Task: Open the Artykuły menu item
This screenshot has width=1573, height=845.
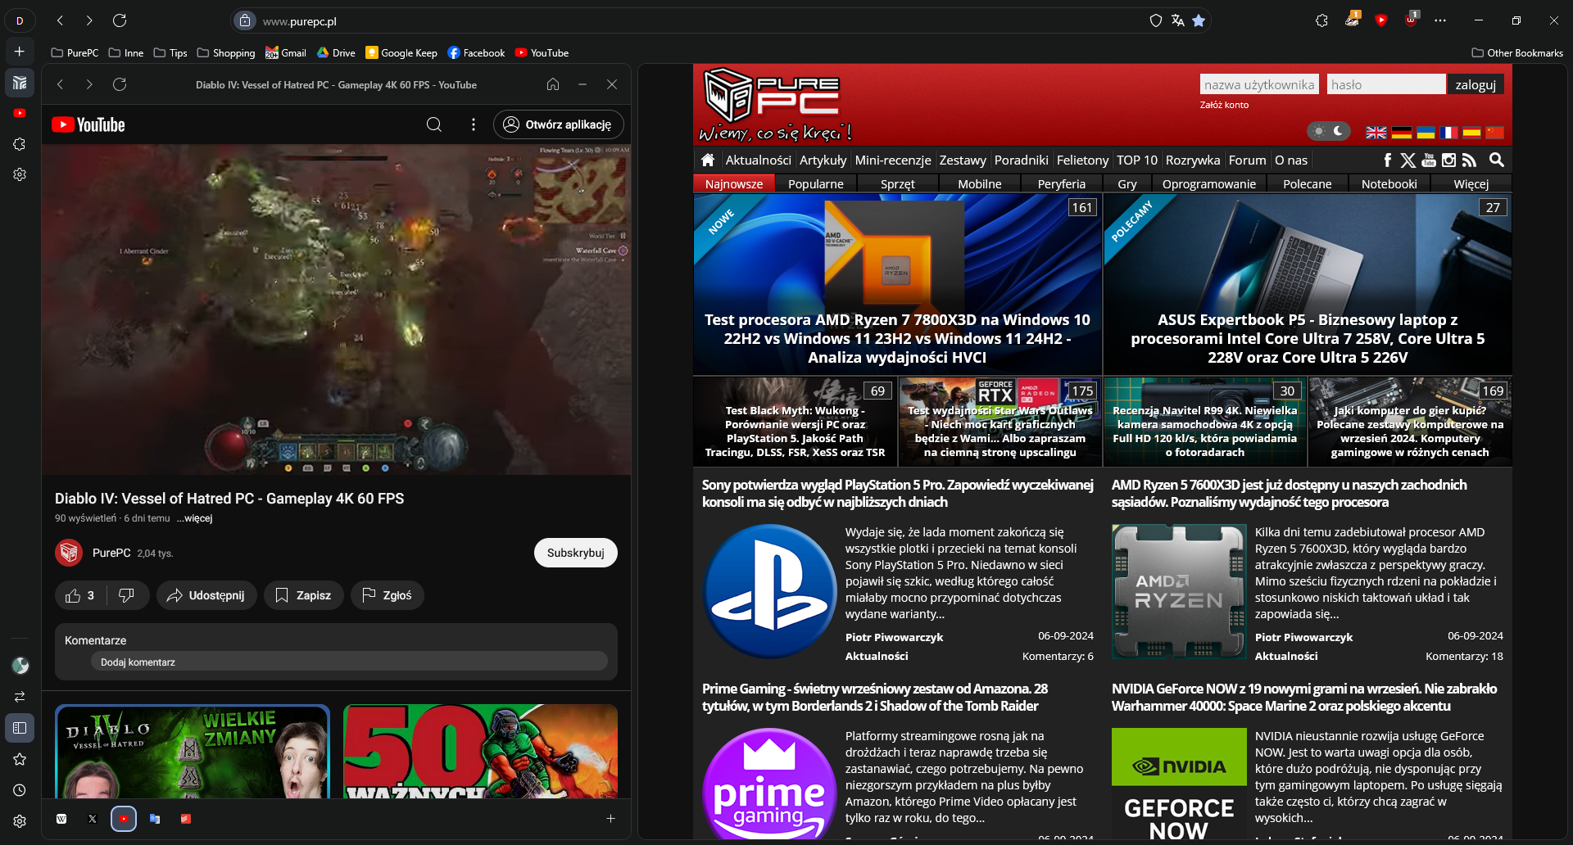Action: click(x=823, y=160)
